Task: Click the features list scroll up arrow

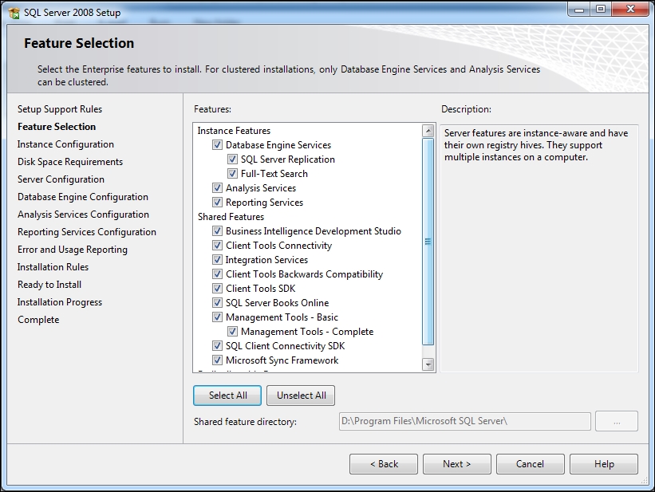Action: 428,131
